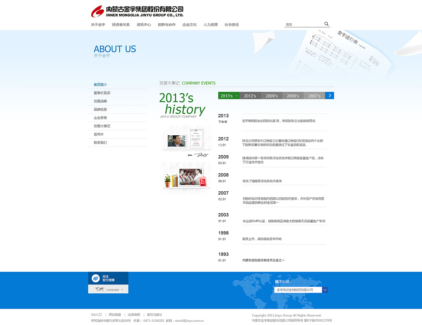The height and width of the screenshot is (325, 422).
Task: Click the blue right-arrow beside the year tabs
Action: click(329, 95)
